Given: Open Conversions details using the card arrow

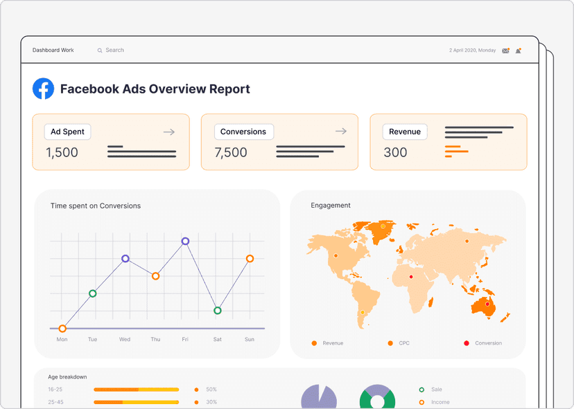Looking at the screenshot, I should tap(340, 130).
